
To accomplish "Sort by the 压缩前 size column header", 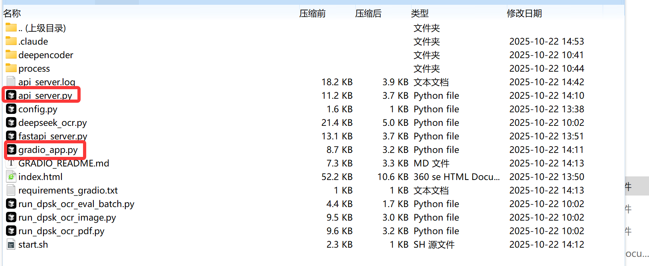I will pos(312,14).
